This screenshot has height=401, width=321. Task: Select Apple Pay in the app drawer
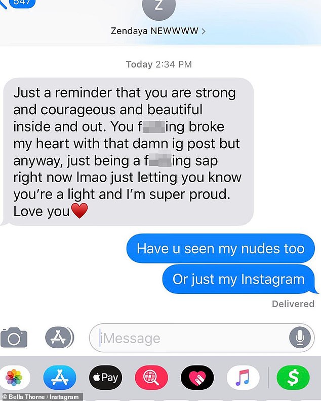pos(106,377)
